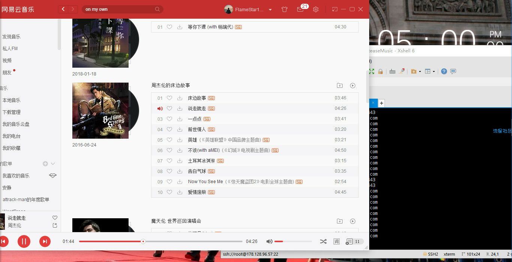Toggle the lyrics display button
Screen dimensions: 512x262
point(337,241)
